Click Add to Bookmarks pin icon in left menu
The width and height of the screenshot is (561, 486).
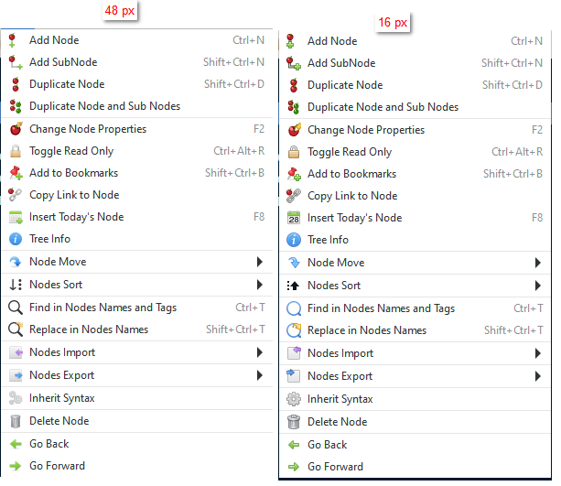coord(16,173)
